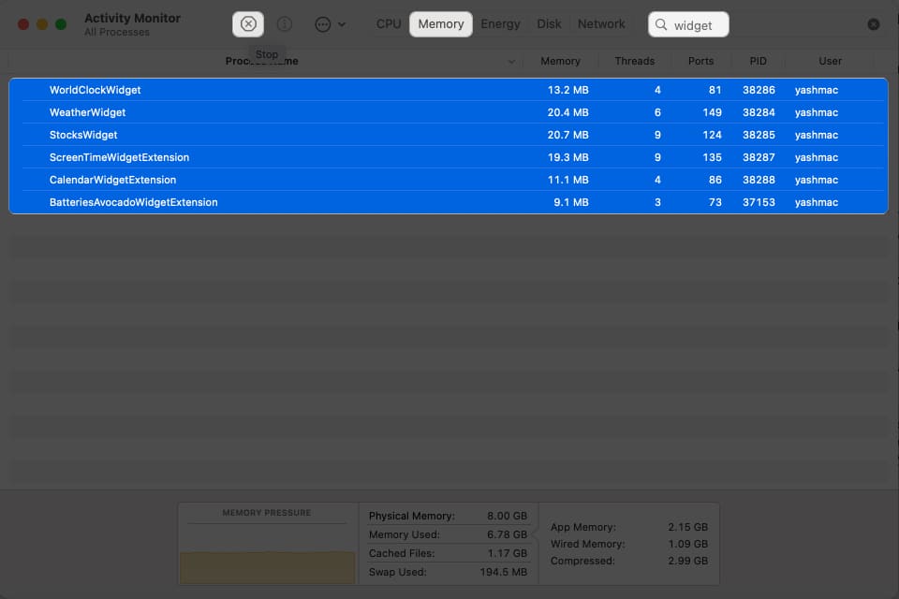Screen dimensions: 899x599
Task: Go to the Disk tab
Action: pyautogui.click(x=549, y=24)
